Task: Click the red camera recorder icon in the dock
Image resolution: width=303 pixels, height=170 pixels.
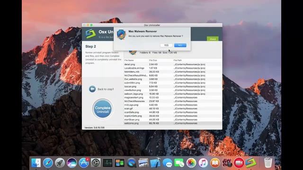Action: point(239,163)
